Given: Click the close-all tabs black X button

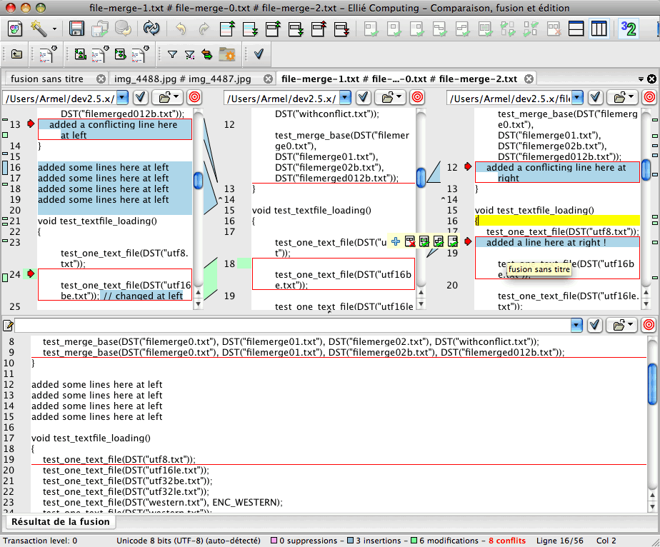Looking at the screenshot, I should click(x=651, y=79).
